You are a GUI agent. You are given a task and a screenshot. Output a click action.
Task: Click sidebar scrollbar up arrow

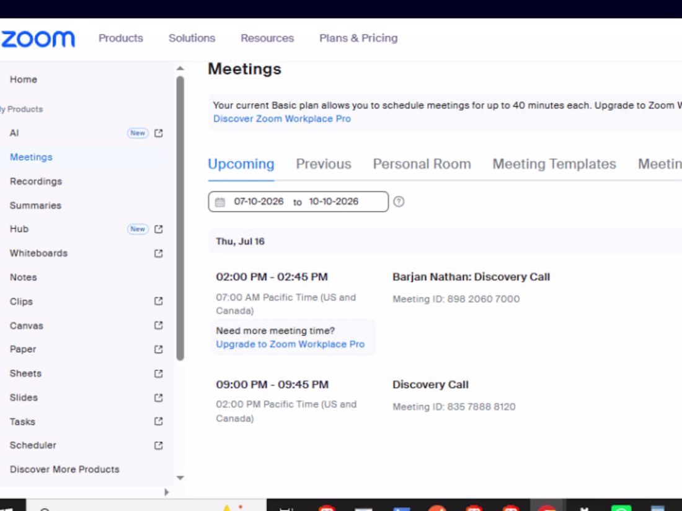[x=180, y=68]
